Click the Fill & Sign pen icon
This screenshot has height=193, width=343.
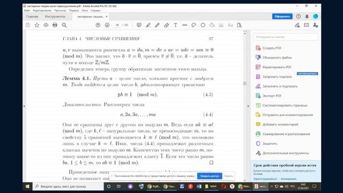point(297,25)
